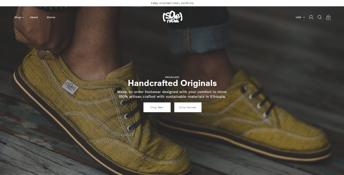
Task: Click the chevron beside USD
Action: [x=304, y=17]
